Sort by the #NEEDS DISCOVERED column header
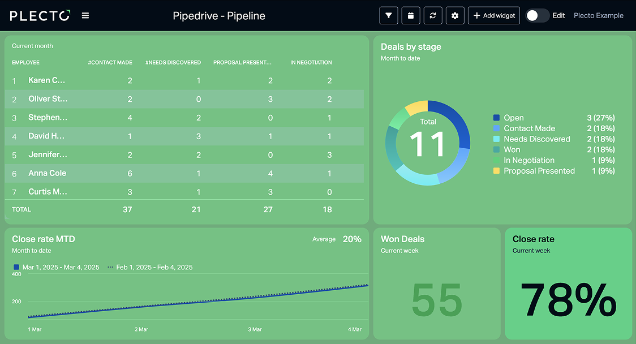The image size is (636, 344). click(173, 62)
